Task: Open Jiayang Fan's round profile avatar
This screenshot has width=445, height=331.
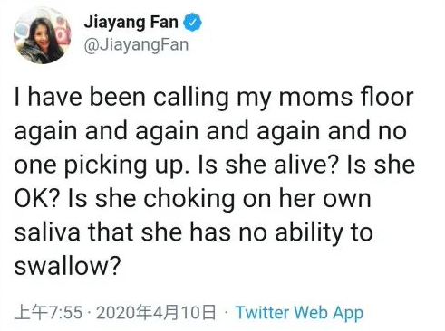Action: 42,35
